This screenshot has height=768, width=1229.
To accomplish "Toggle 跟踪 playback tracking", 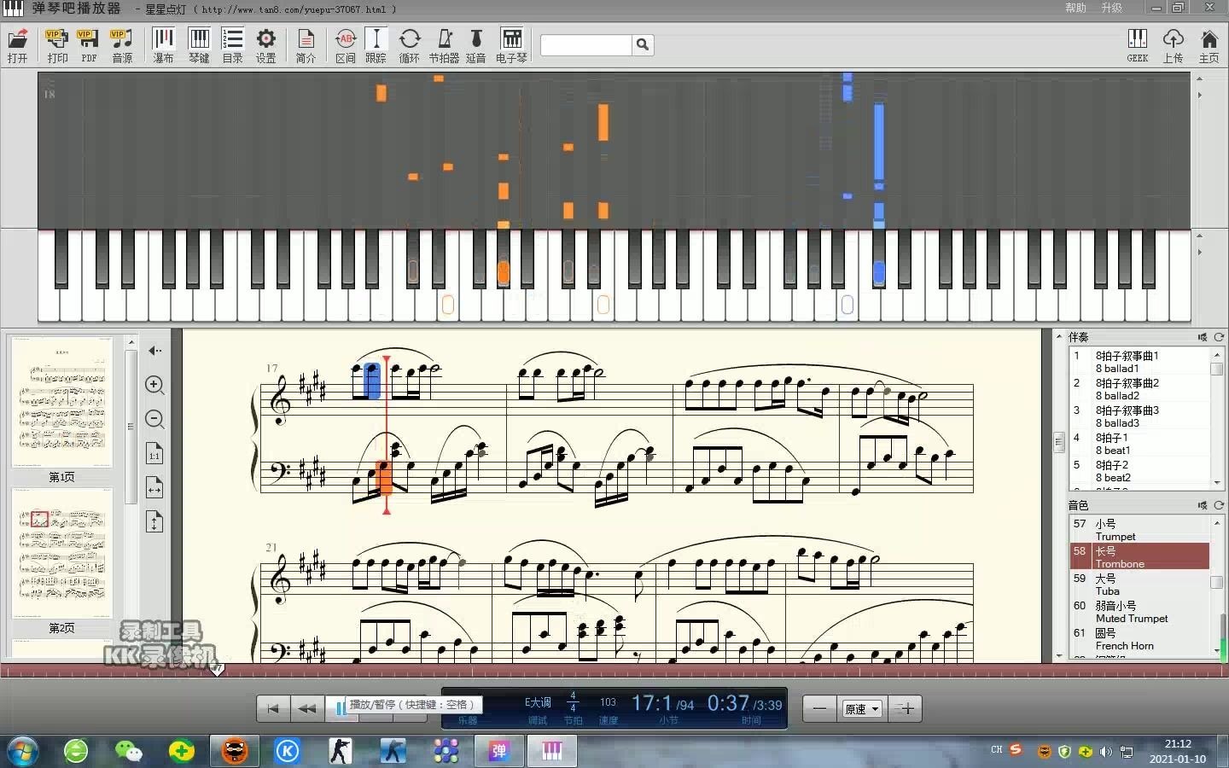I will click(376, 45).
